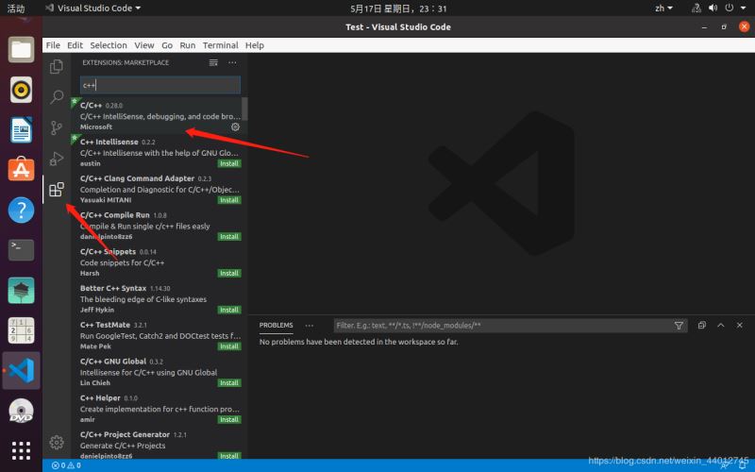Clear extensions search results icon

click(213, 62)
